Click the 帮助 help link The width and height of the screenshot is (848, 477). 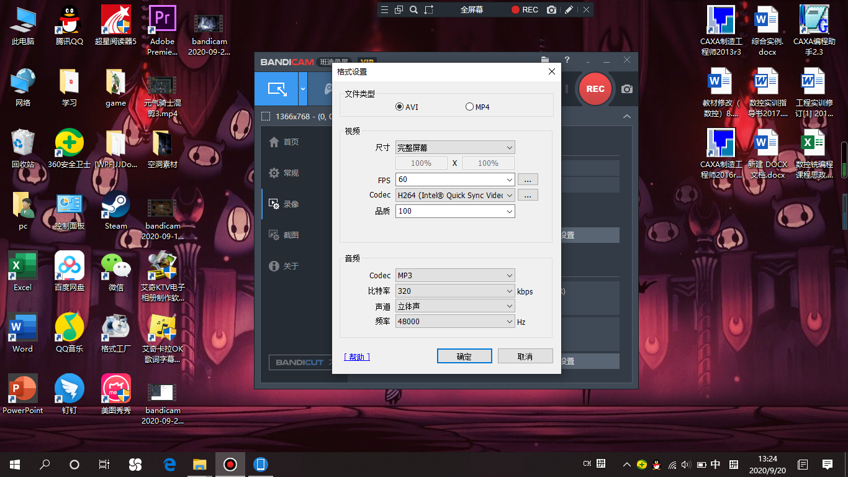pos(357,357)
